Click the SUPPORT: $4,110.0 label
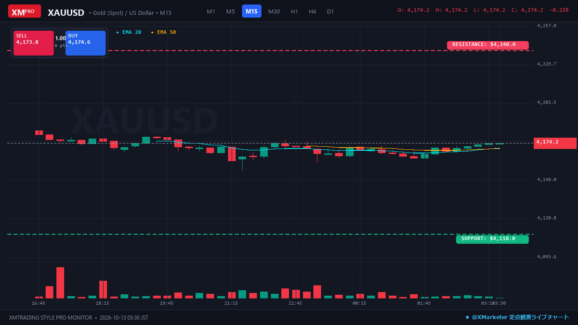578x325 pixels. point(492,239)
